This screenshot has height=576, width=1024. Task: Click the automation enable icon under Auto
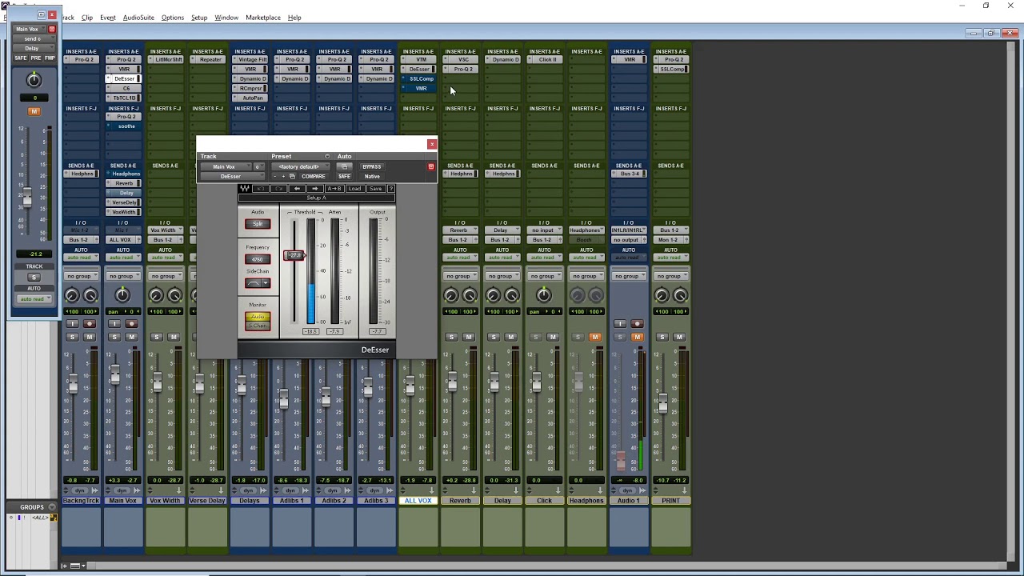coord(344,167)
